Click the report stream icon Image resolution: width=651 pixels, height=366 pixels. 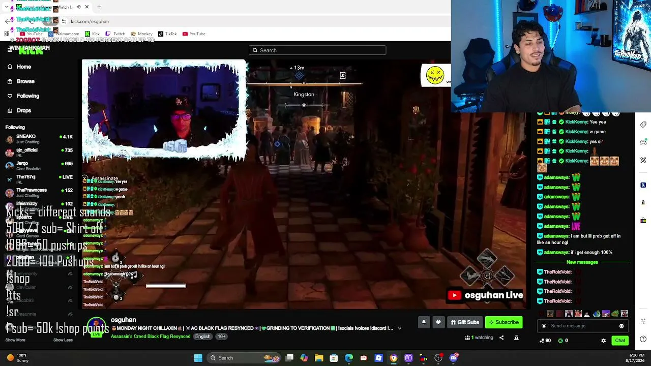(x=516, y=338)
